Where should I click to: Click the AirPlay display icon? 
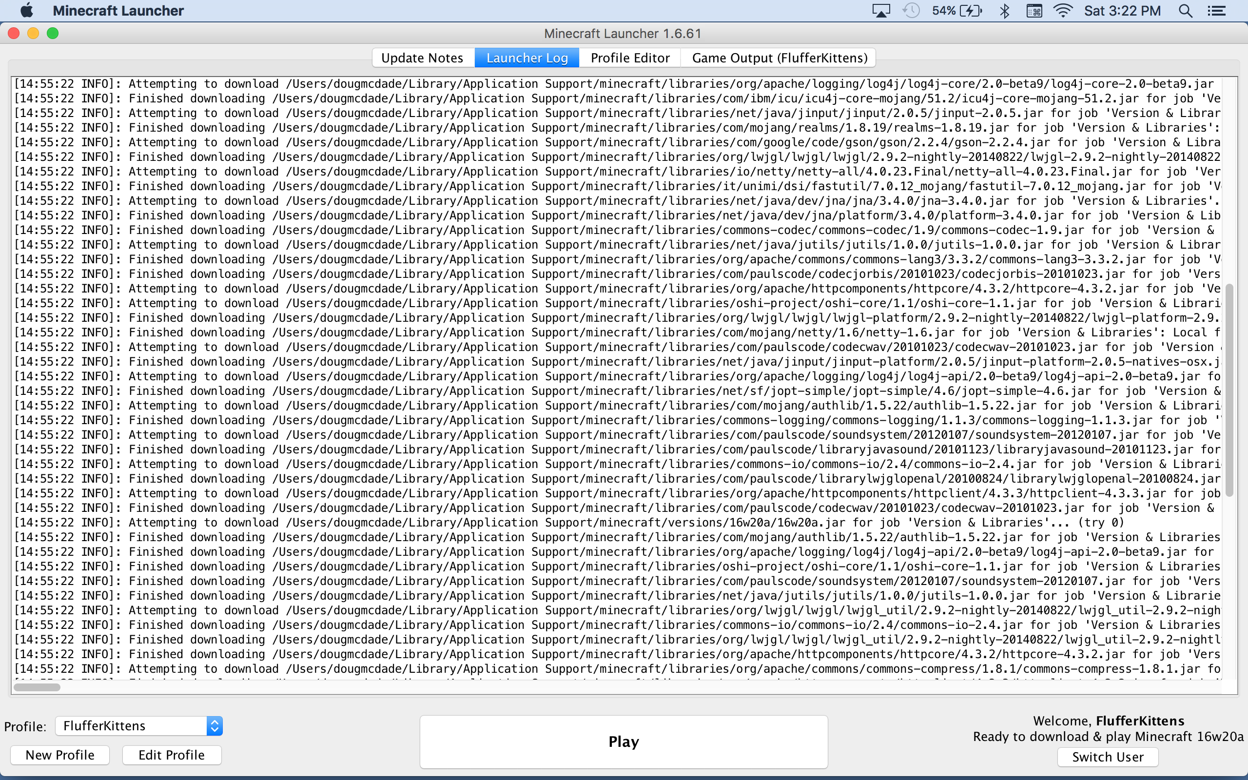click(x=881, y=10)
